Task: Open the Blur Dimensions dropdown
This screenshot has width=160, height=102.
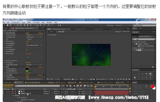Action: click(x=35, y=79)
